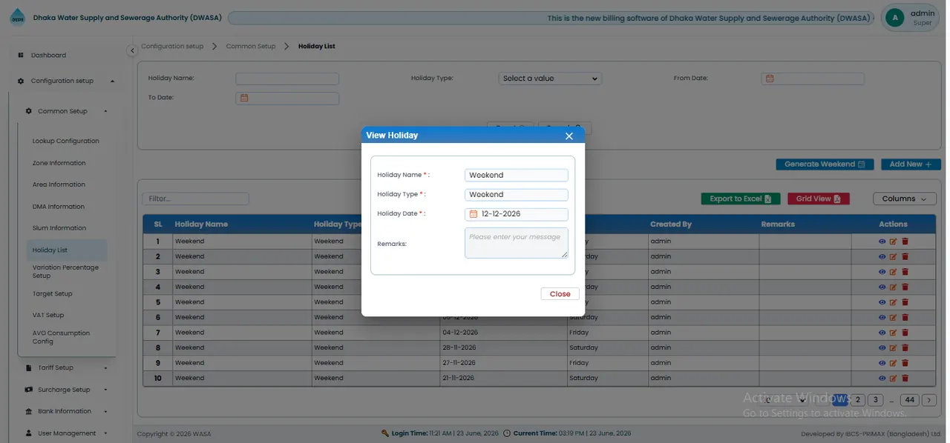Open Zone Information in the sidebar
Image resolution: width=950 pixels, height=443 pixels.
pyautogui.click(x=59, y=163)
